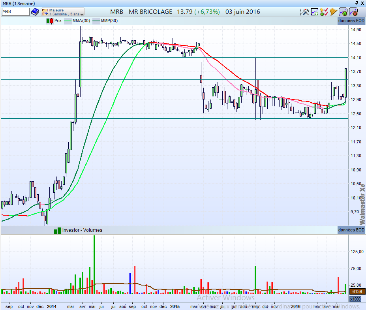Open the instrument search book icon
The image size is (366, 310).
click(35, 12)
